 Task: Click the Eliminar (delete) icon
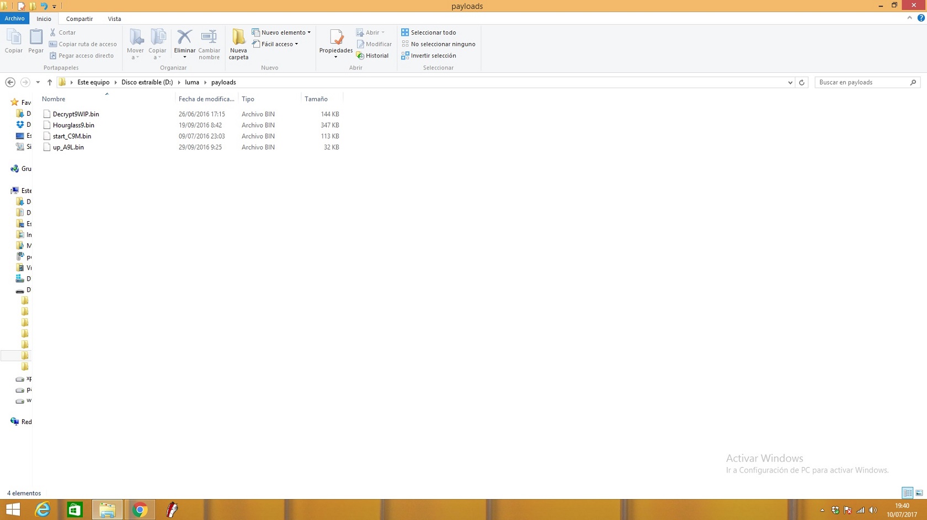(184, 37)
